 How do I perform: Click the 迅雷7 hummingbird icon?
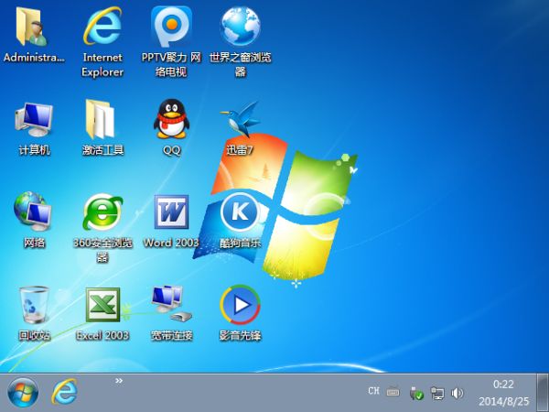pyautogui.click(x=240, y=121)
